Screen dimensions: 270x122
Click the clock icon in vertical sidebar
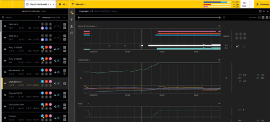[72, 33]
